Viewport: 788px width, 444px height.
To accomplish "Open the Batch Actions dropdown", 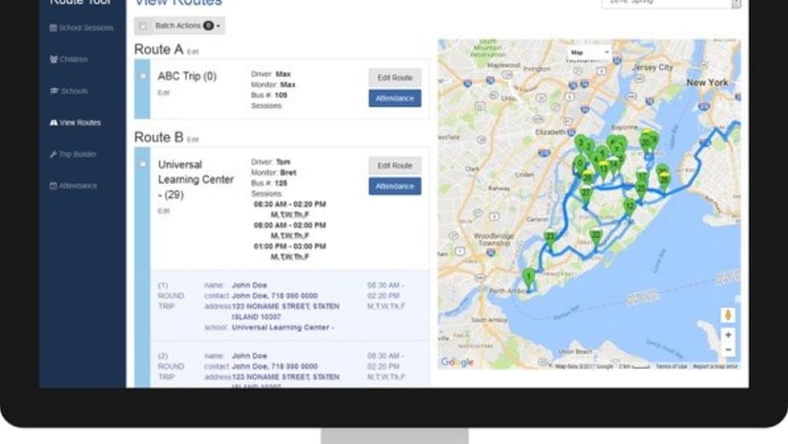I will [188, 27].
